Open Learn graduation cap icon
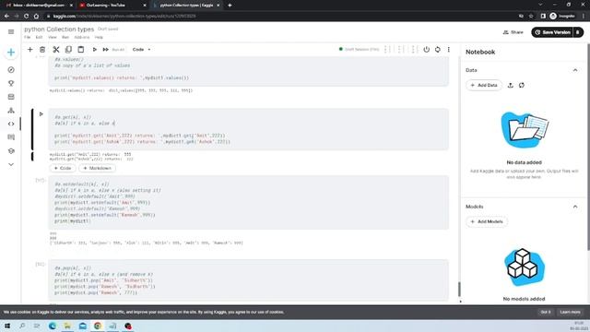590x332 pixels. pyautogui.click(x=11, y=151)
